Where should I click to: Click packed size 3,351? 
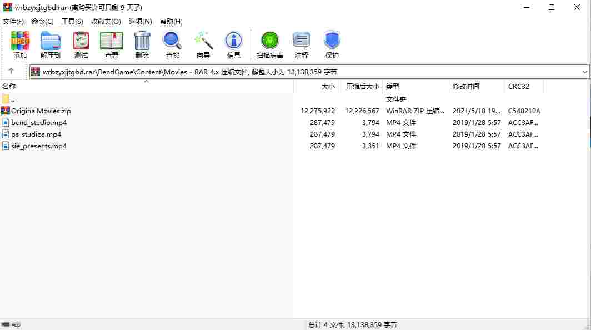click(370, 146)
